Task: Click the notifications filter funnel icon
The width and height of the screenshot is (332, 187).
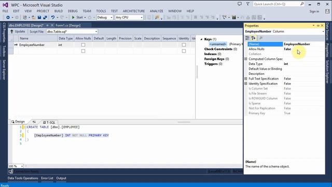Action: 248,4
